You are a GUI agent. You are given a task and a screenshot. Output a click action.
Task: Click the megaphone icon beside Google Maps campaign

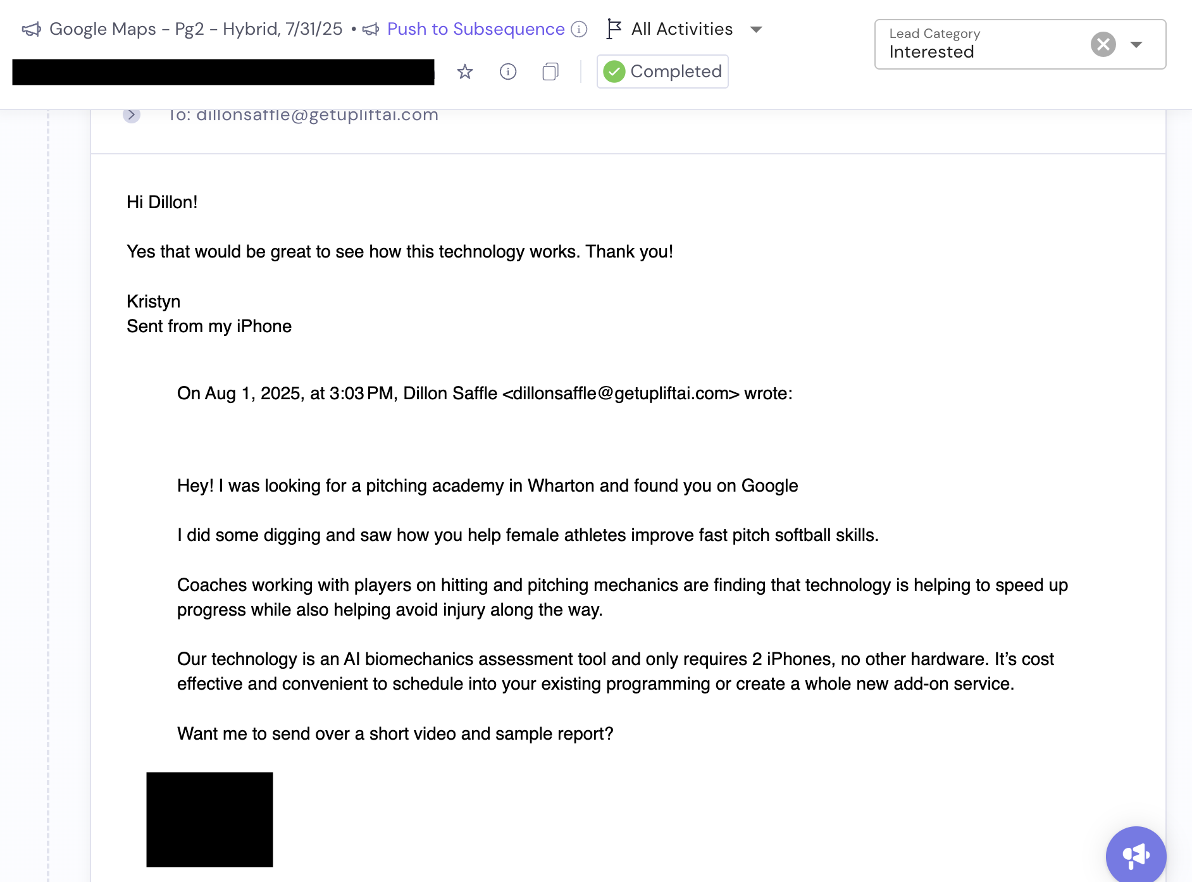pos(31,29)
